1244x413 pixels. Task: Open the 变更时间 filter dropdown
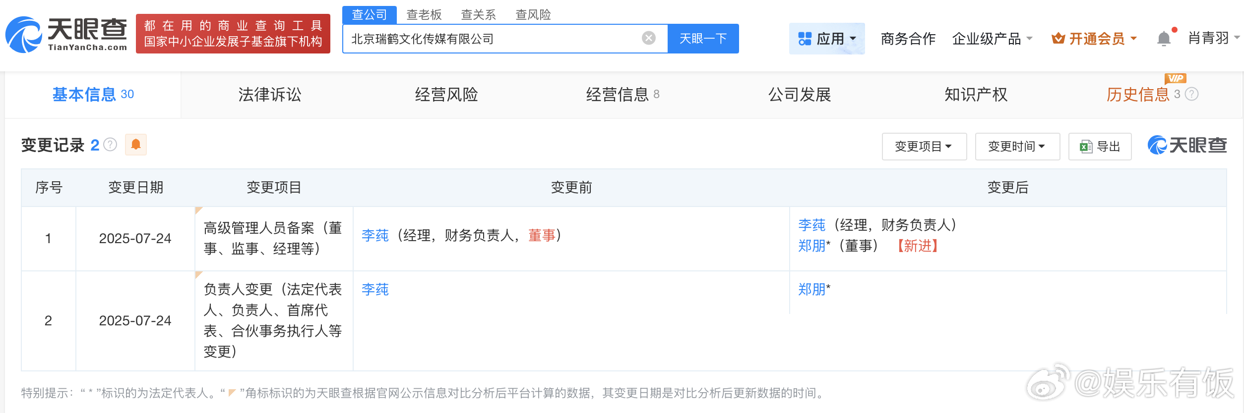[x=1017, y=147]
